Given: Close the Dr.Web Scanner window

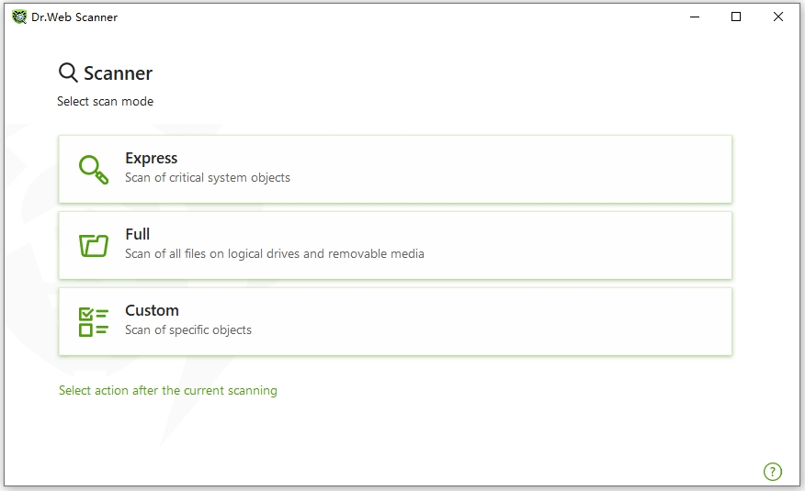Looking at the screenshot, I should [778, 17].
